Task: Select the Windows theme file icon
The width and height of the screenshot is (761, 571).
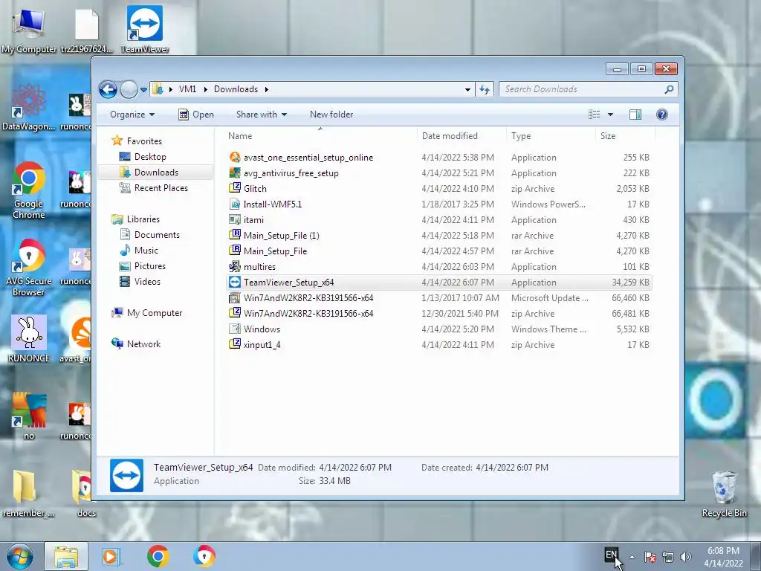Action: (235, 329)
